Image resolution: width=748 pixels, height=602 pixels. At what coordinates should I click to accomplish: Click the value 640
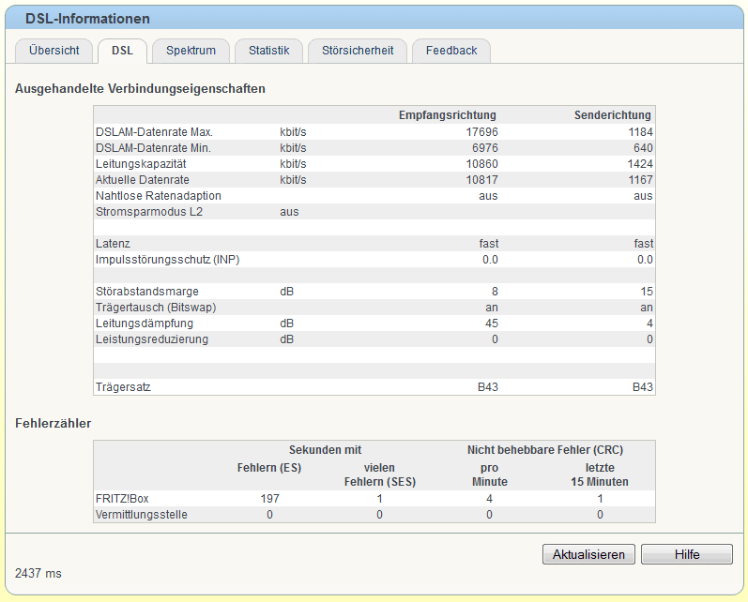click(x=643, y=148)
